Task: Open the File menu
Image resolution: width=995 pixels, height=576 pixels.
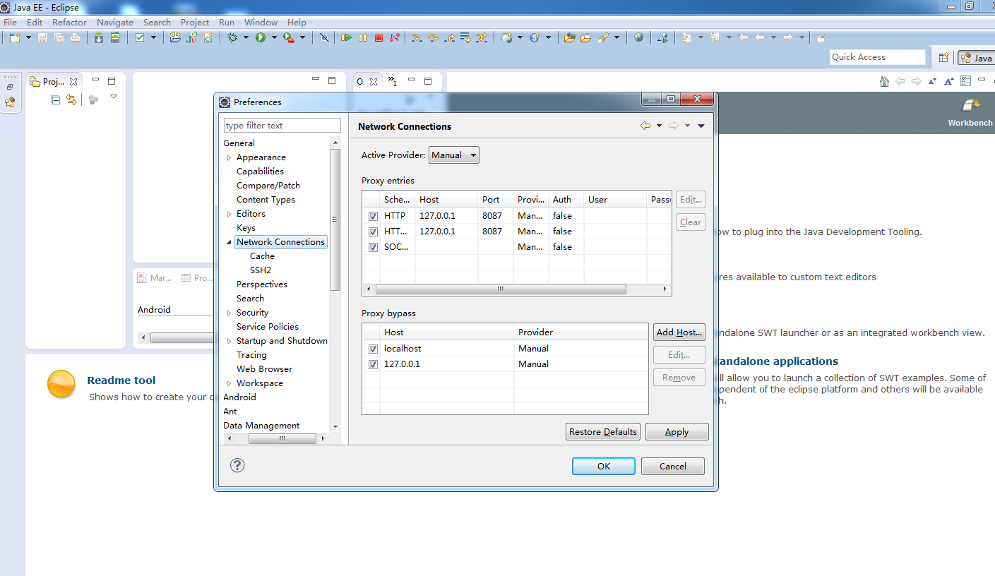Action: click(10, 22)
